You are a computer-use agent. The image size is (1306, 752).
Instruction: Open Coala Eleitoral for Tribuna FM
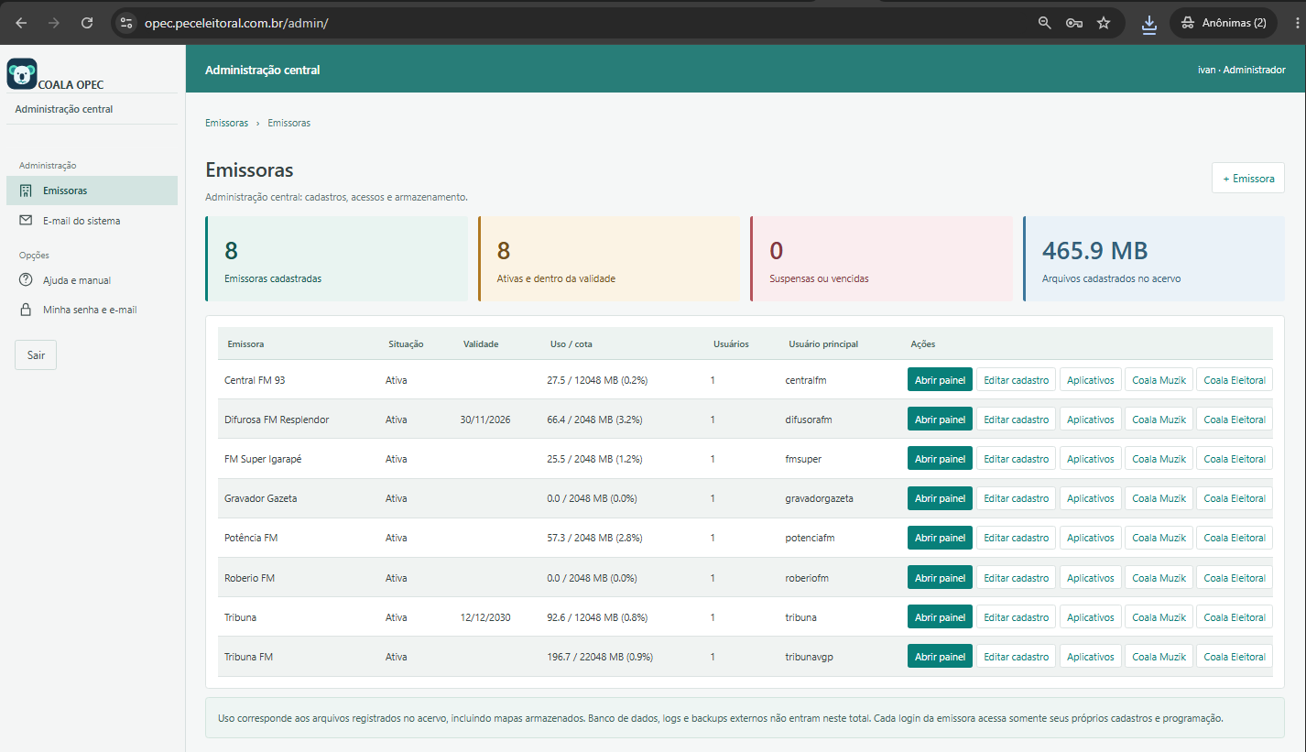(x=1235, y=657)
